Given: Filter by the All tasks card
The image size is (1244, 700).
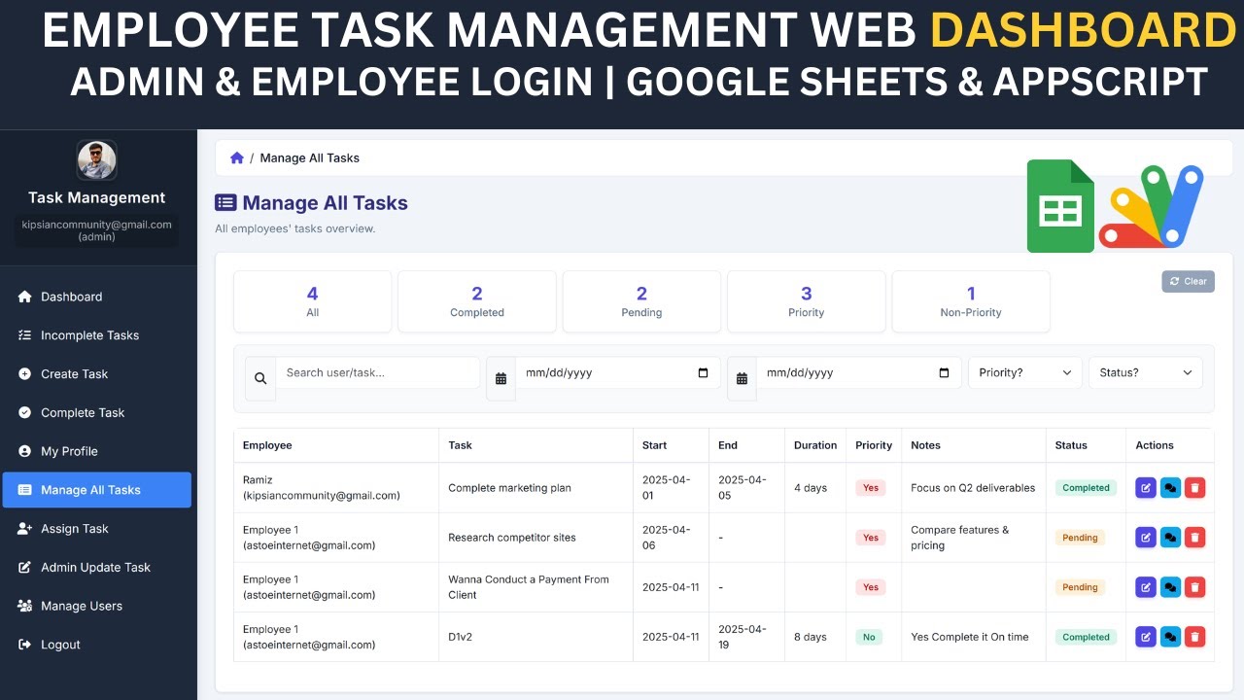Looking at the screenshot, I should (x=312, y=301).
